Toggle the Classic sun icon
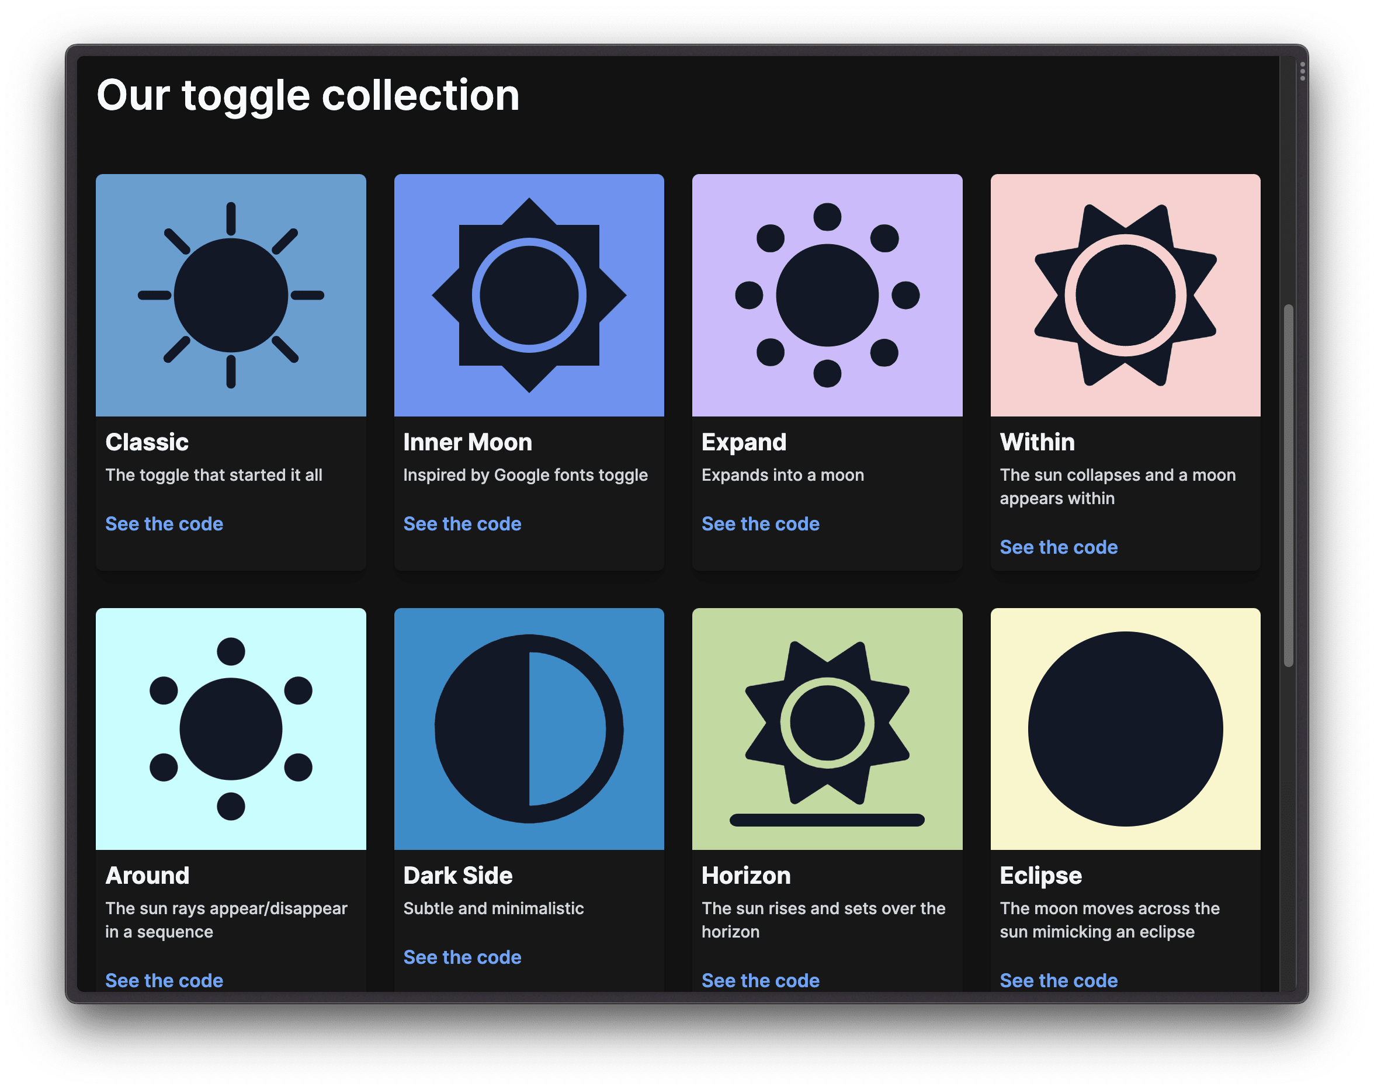 tap(231, 295)
